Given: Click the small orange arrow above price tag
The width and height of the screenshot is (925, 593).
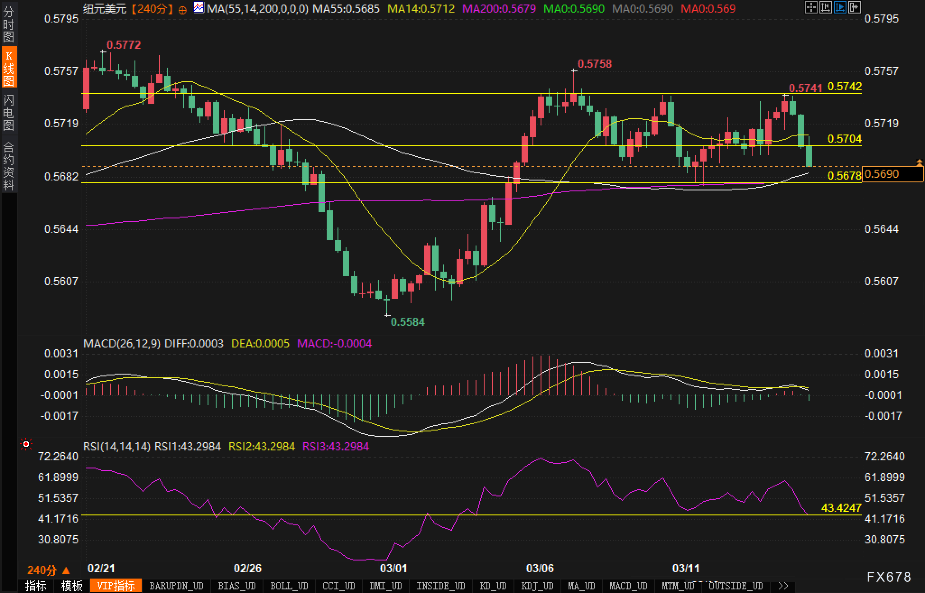Looking at the screenshot, I should [x=919, y=162].
